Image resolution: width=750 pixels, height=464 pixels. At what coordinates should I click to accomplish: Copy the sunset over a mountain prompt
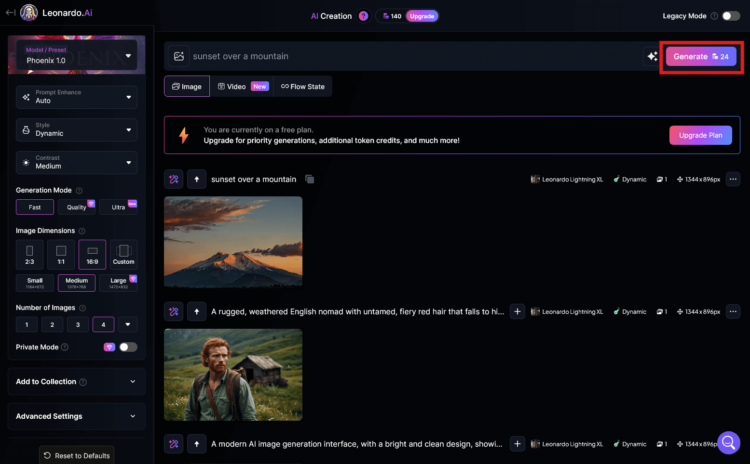click(310, 179)
